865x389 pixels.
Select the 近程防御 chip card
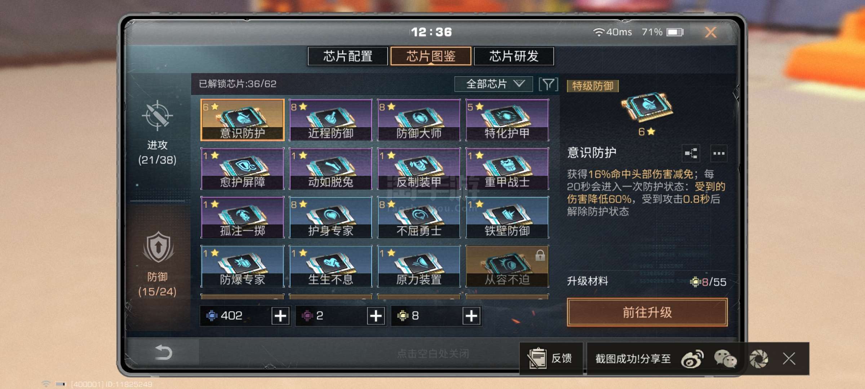(x=331, y=120)
